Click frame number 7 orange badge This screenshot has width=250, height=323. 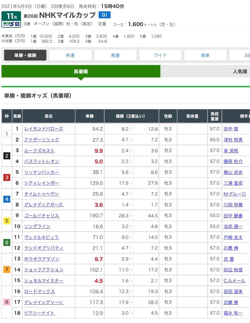[x=7, y=269]
